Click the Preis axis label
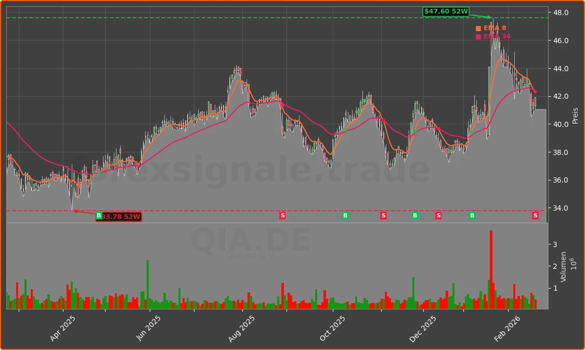This screenshot has width=585, height=350. [575, 115]
